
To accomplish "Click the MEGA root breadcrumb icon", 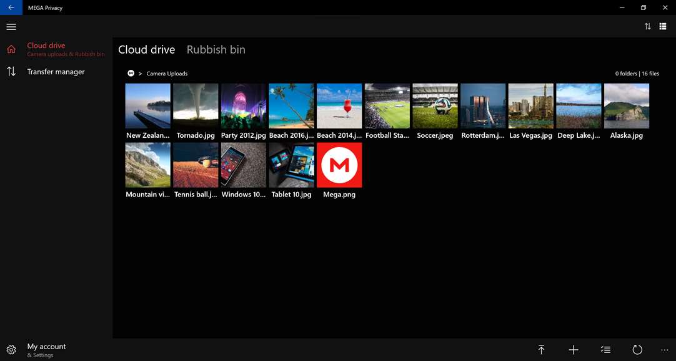I will (x=131, y=74).
